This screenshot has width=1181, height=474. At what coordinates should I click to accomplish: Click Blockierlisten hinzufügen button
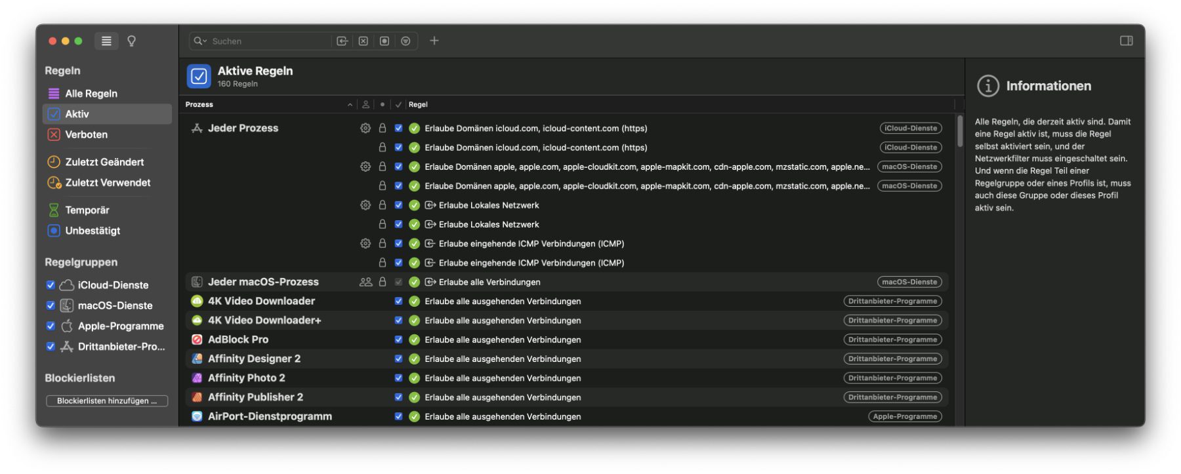pyautogui.click(x=107, y=401)
